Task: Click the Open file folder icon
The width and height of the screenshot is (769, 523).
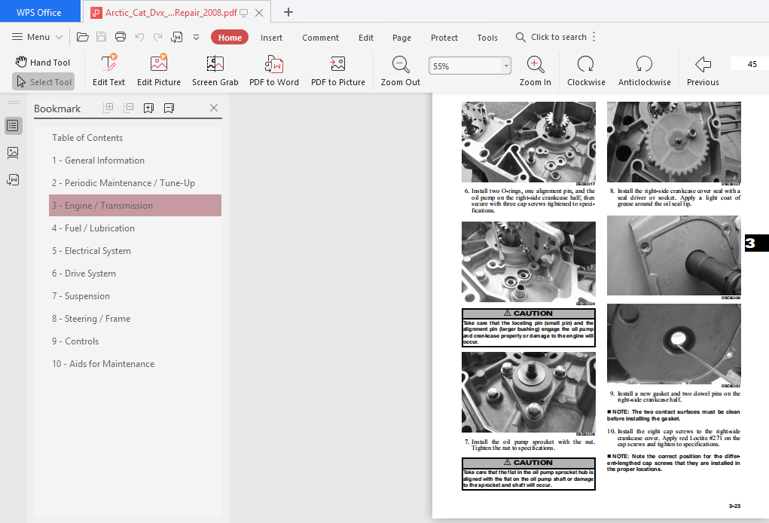Action: click(82, 37)
